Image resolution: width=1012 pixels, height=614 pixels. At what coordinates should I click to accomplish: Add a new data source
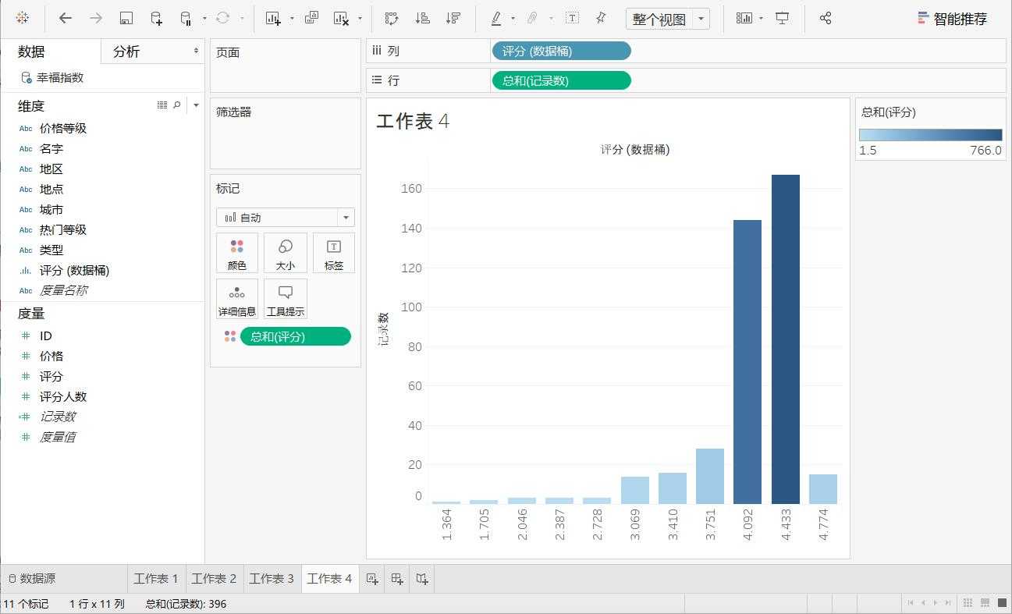tap(156, 18)
